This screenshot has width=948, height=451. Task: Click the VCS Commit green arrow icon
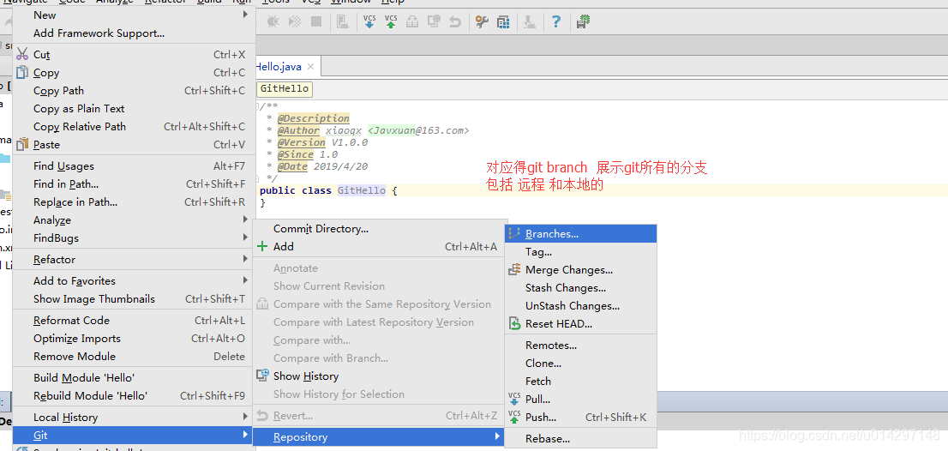pyautogui.click(x=391, y=22)
